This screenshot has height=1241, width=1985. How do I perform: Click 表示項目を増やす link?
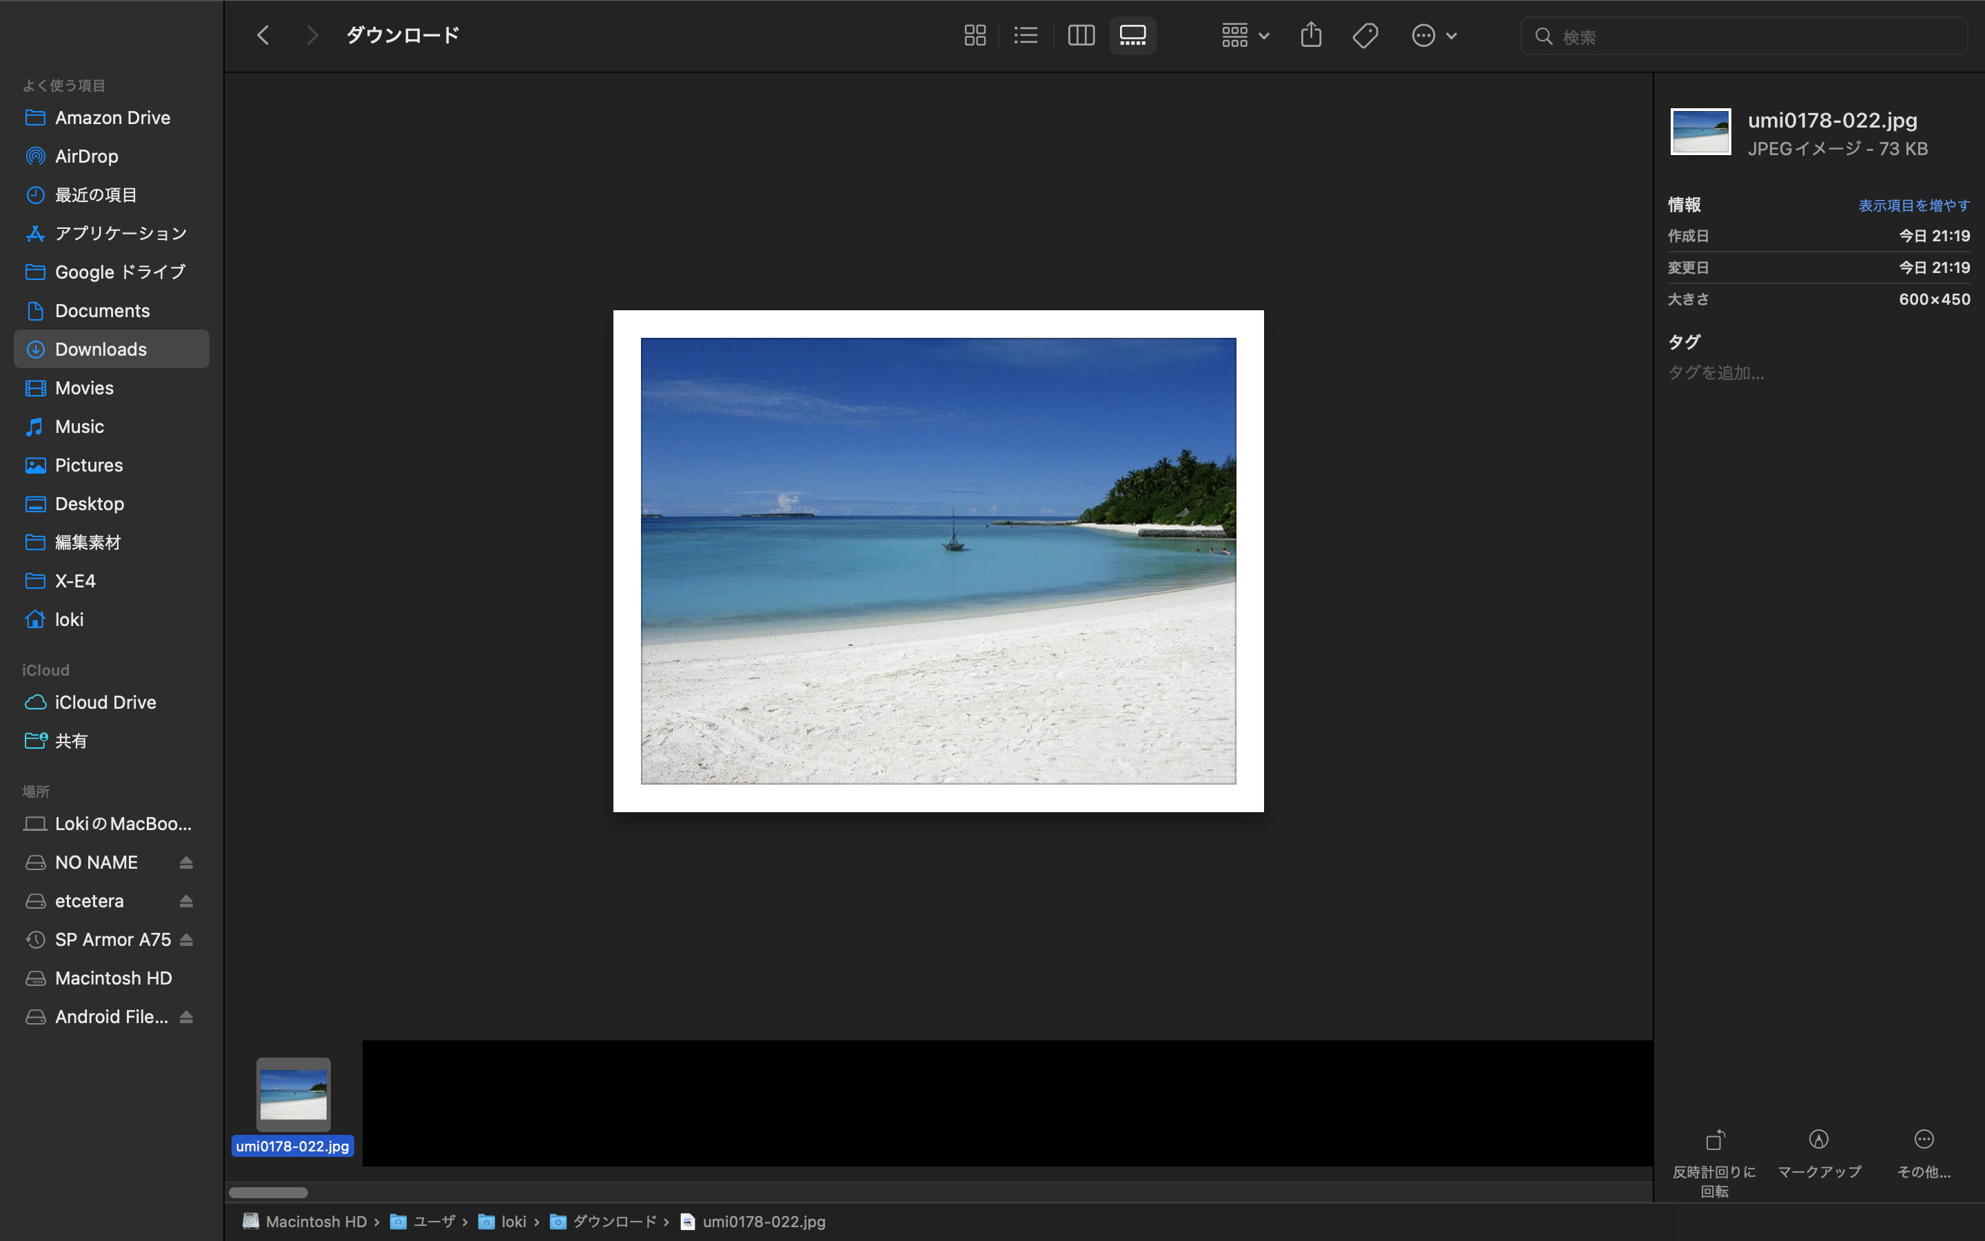(1913, 205)
